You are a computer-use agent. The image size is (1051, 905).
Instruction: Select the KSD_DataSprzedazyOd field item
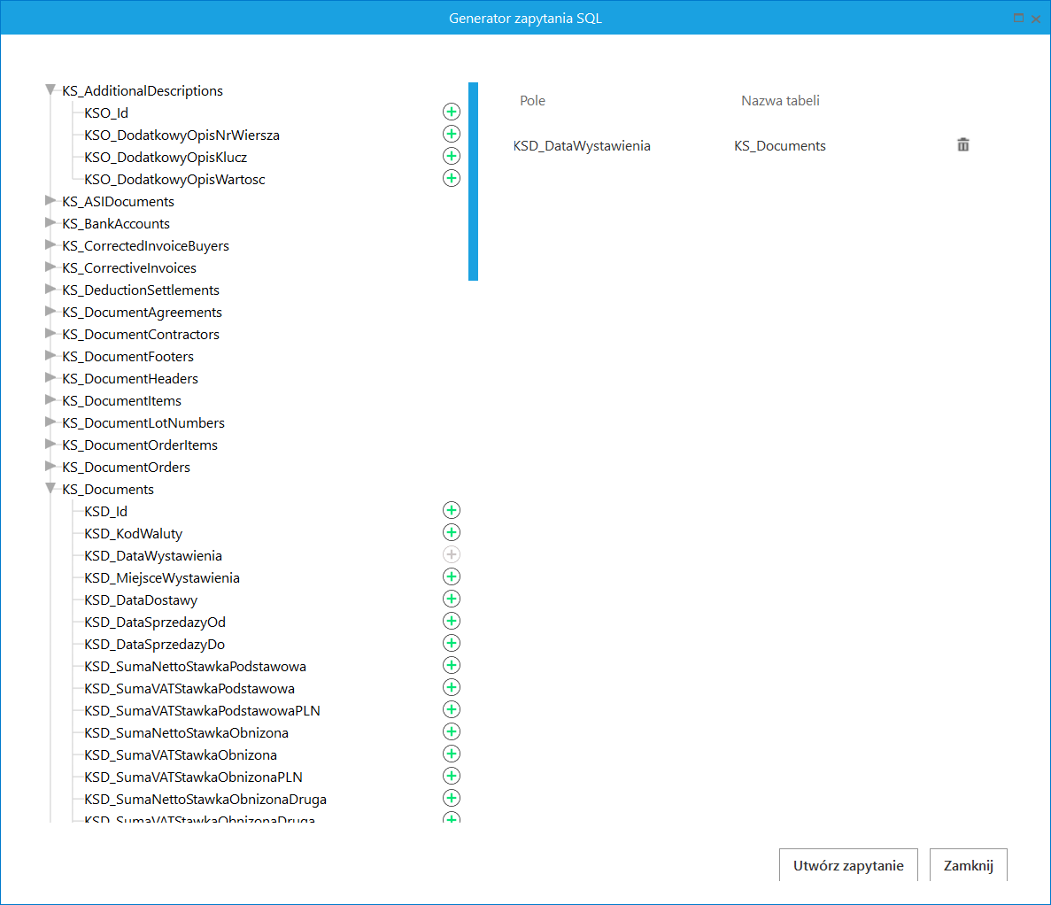[x=155, y=623]
